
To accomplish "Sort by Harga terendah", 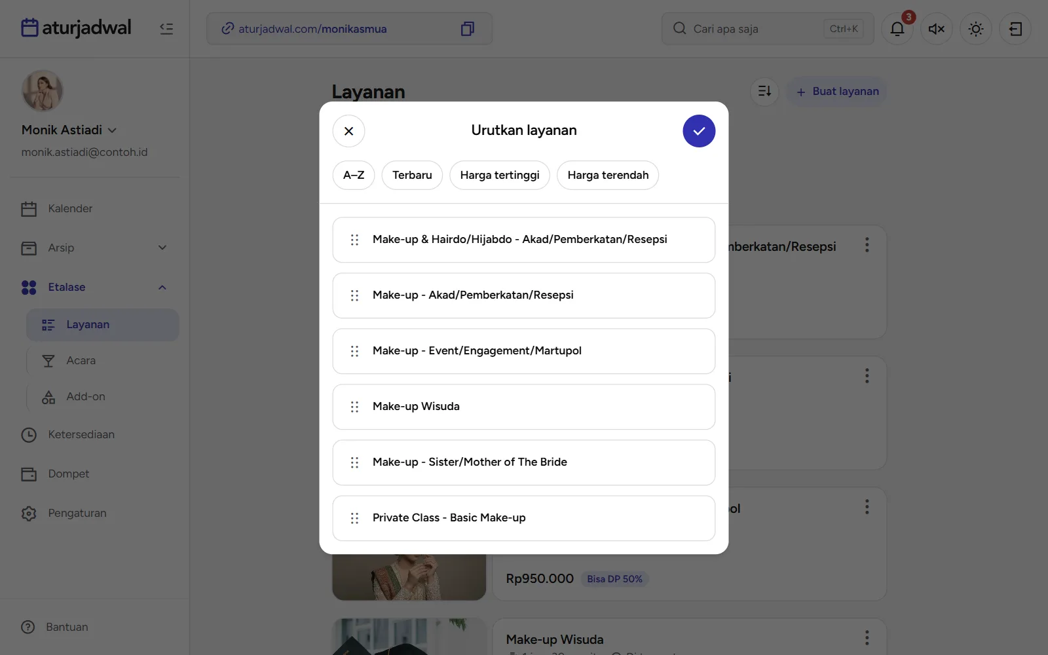I will (608, 176).
